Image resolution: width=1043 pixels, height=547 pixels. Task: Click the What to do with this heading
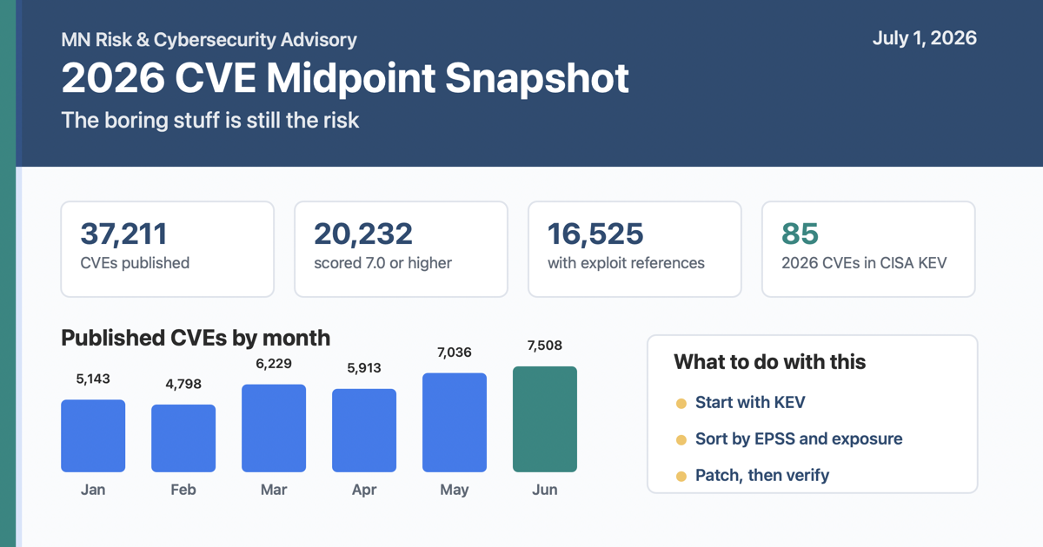pyautogui.click(x=770, y=362)
